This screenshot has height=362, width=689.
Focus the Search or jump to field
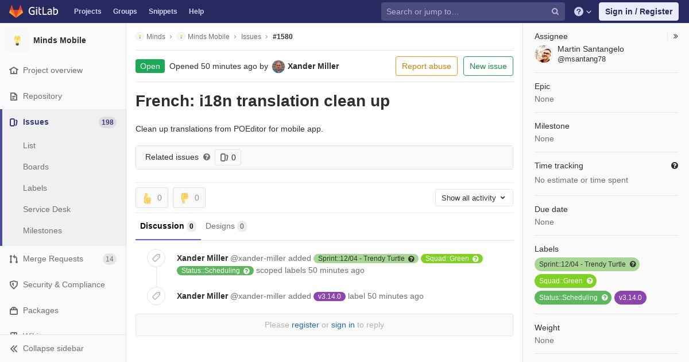tap(473, 11)
